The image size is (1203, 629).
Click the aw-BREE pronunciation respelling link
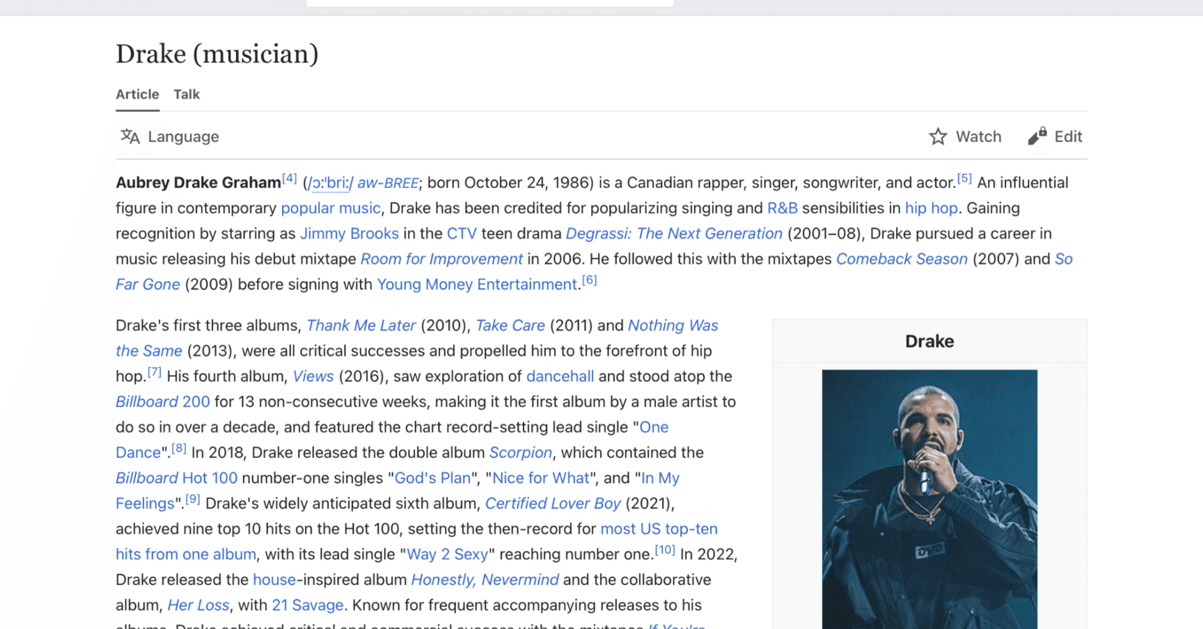(388, 182)
